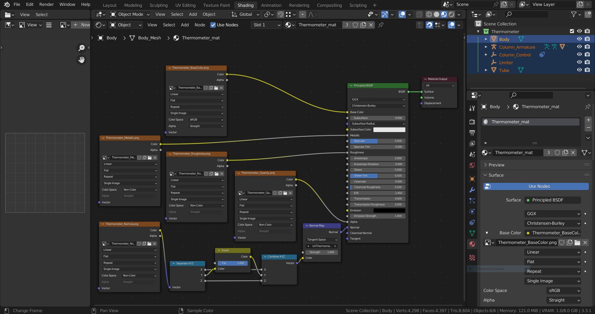Open GGX distribution dropdown in properties
The height and width of the screenshot is (314, 595).
click(x=553, y=214)
